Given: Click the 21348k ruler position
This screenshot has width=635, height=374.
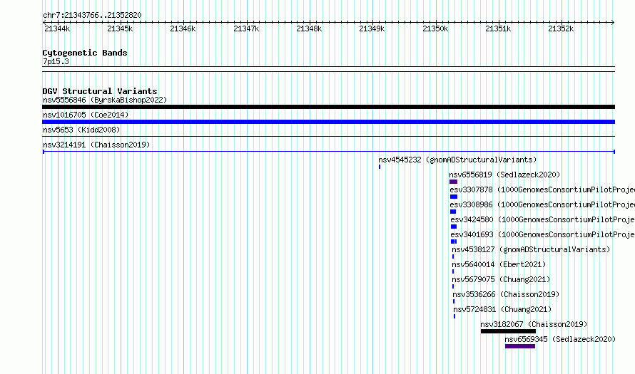Looking at the screenshot, I should [x=309, y=28].
